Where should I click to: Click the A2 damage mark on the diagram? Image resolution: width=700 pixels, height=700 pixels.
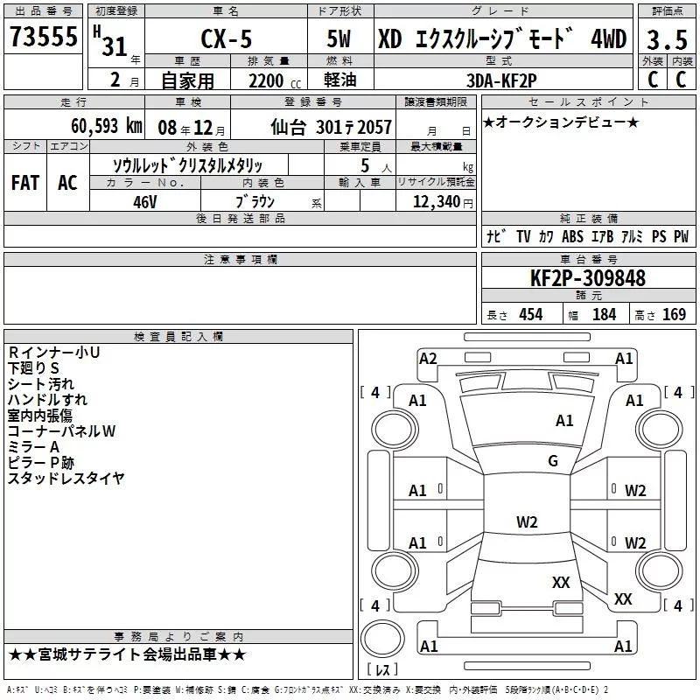(x=428, y=359)
